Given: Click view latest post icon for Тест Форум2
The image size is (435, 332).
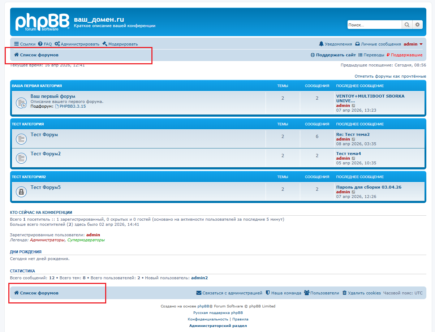Looking at the screenshot, I should click(x=354, y=159).
